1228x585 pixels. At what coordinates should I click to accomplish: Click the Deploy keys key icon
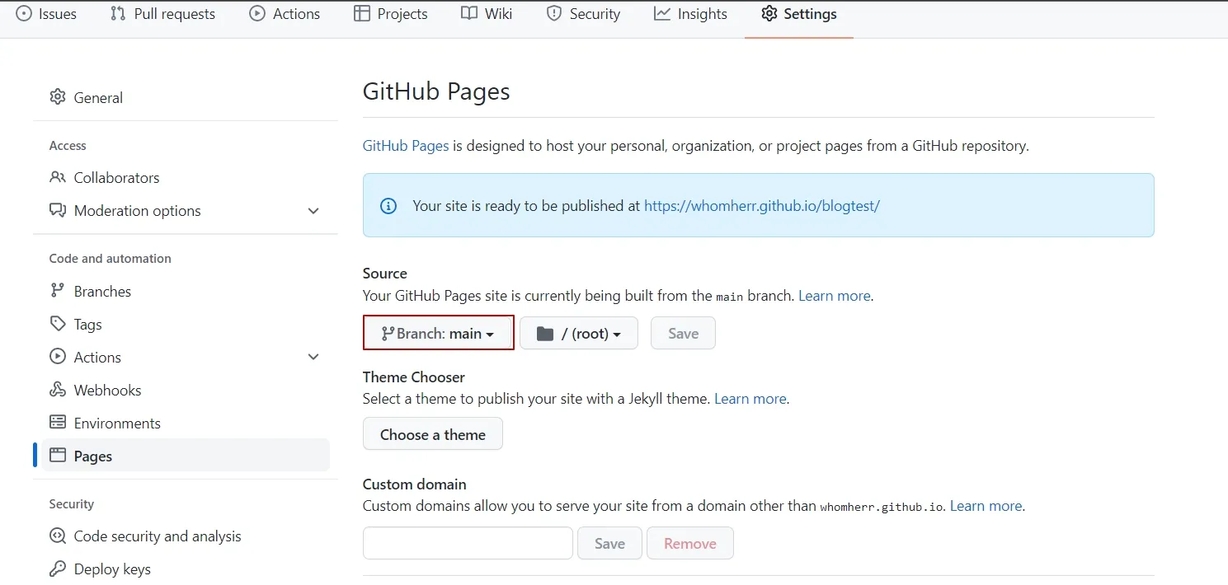click(x=58, y=569)
